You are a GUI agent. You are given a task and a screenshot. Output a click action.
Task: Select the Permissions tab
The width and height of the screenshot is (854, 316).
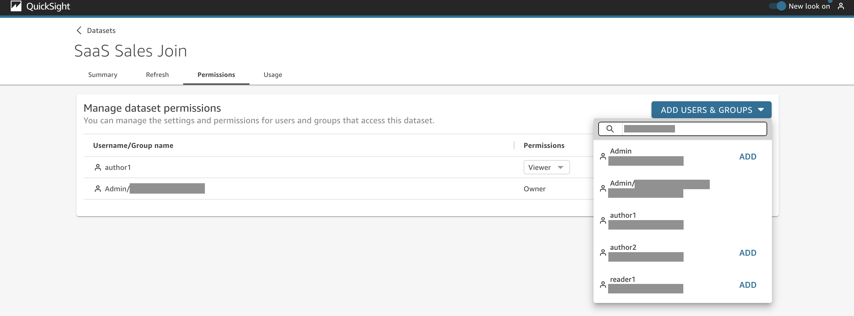(216, 75)
